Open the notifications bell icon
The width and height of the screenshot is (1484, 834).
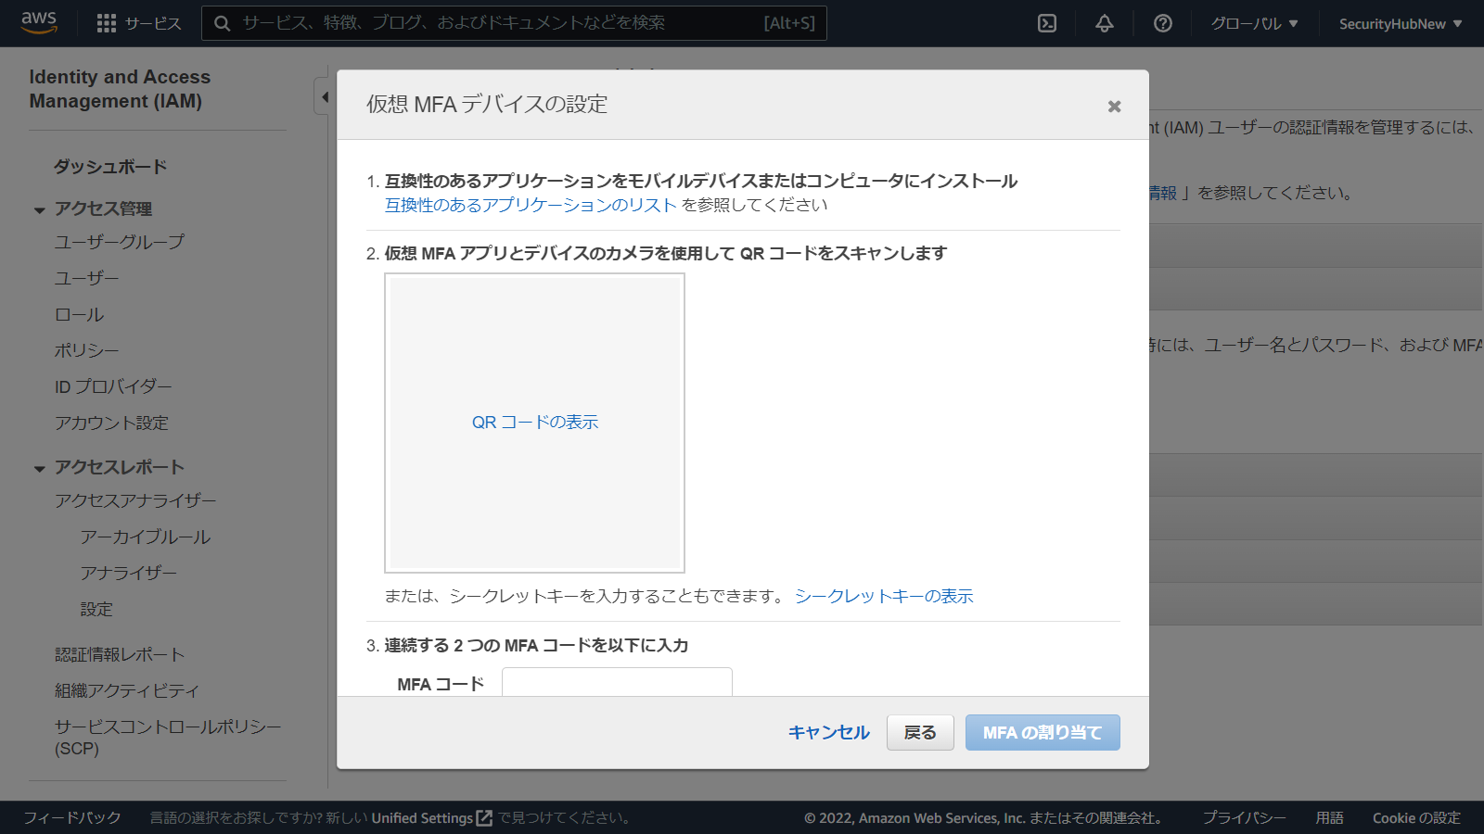[x=1103, y=23]
